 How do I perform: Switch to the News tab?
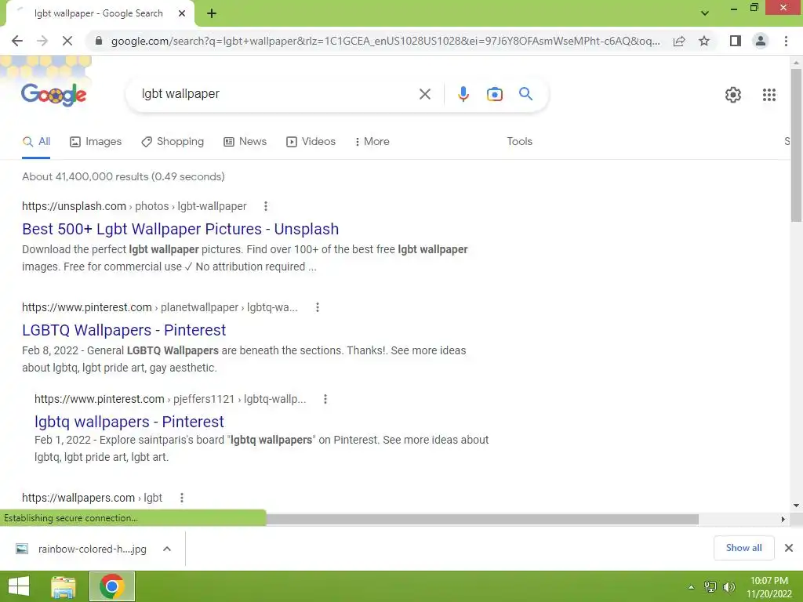(x=245, y=142)
